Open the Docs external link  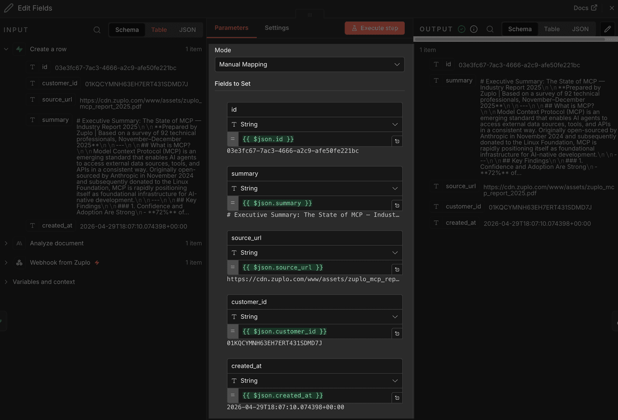click(x=586, y=8)
